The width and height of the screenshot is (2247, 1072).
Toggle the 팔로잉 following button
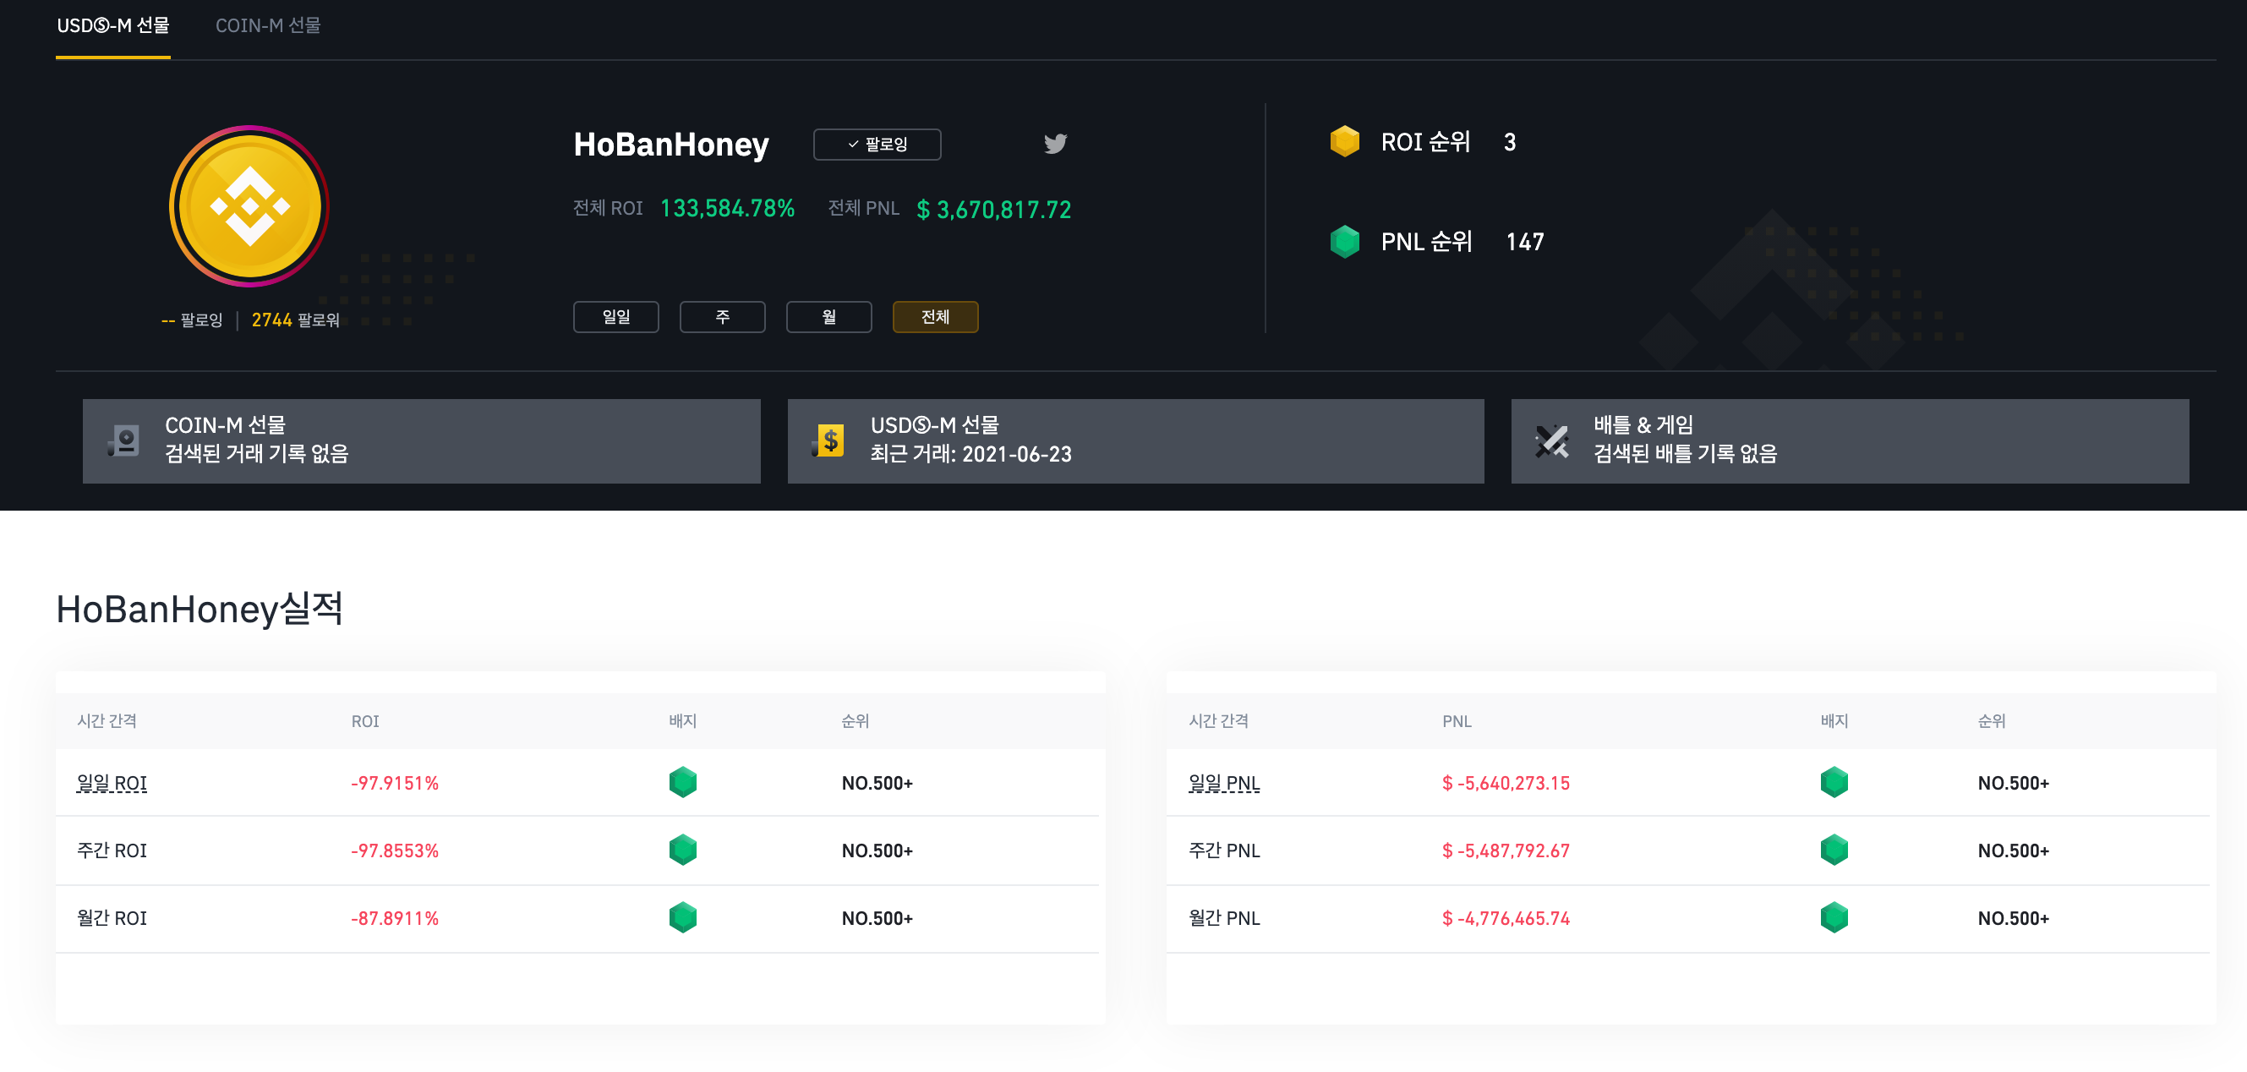pos(877,144)
